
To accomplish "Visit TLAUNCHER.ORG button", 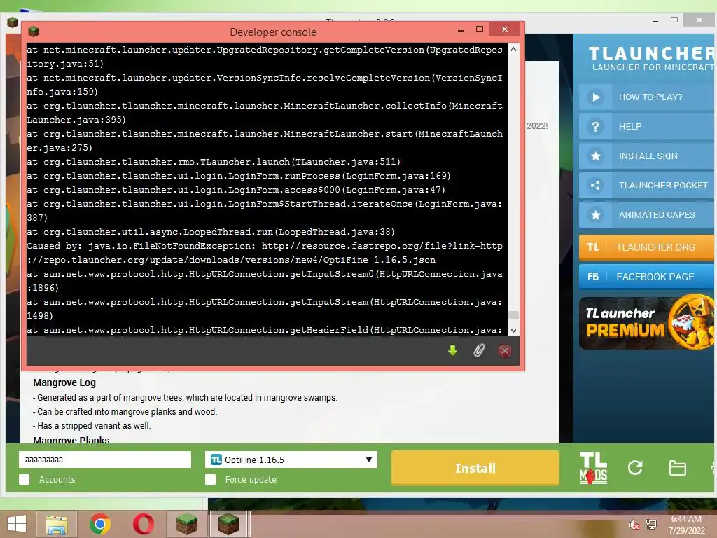I will pos(646,247).
